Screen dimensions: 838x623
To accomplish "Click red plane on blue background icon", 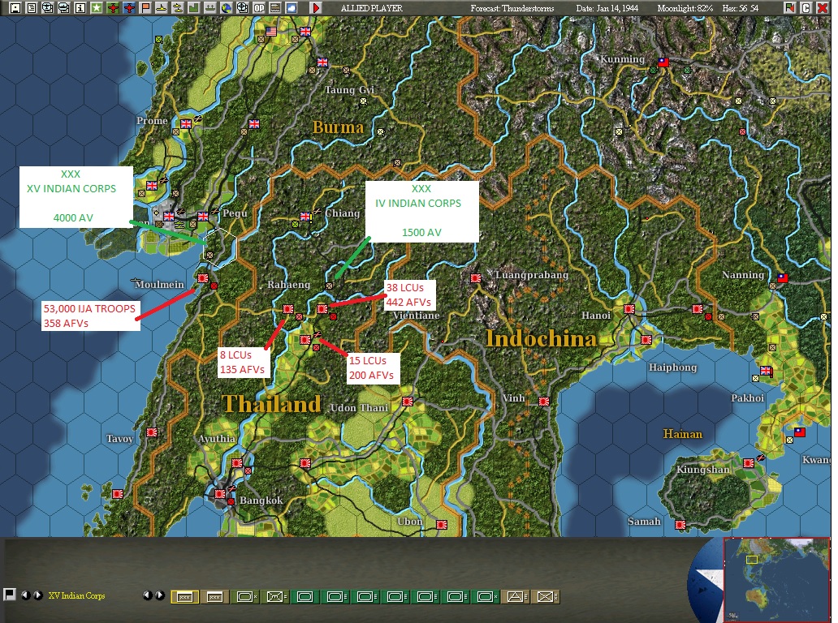I will pyautogui.click(x=129, y=7).
